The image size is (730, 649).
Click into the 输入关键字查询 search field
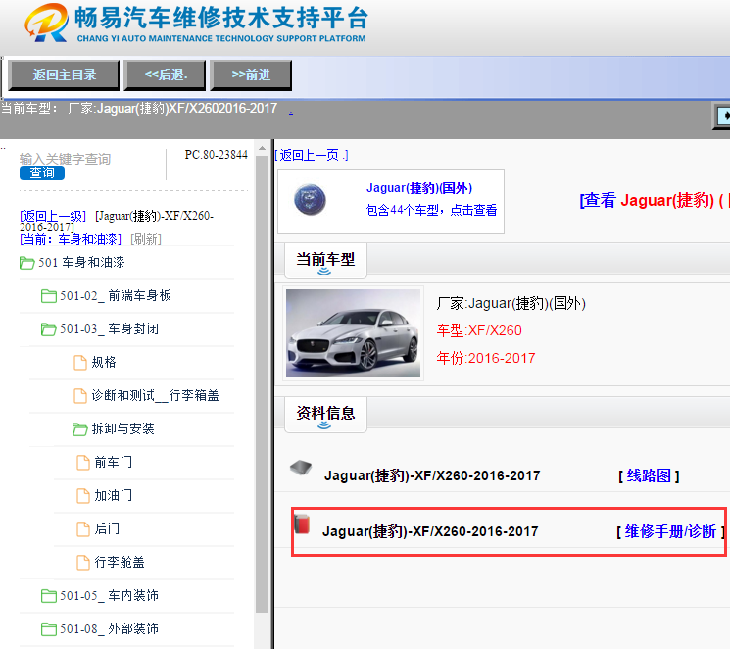pos(65,159)
